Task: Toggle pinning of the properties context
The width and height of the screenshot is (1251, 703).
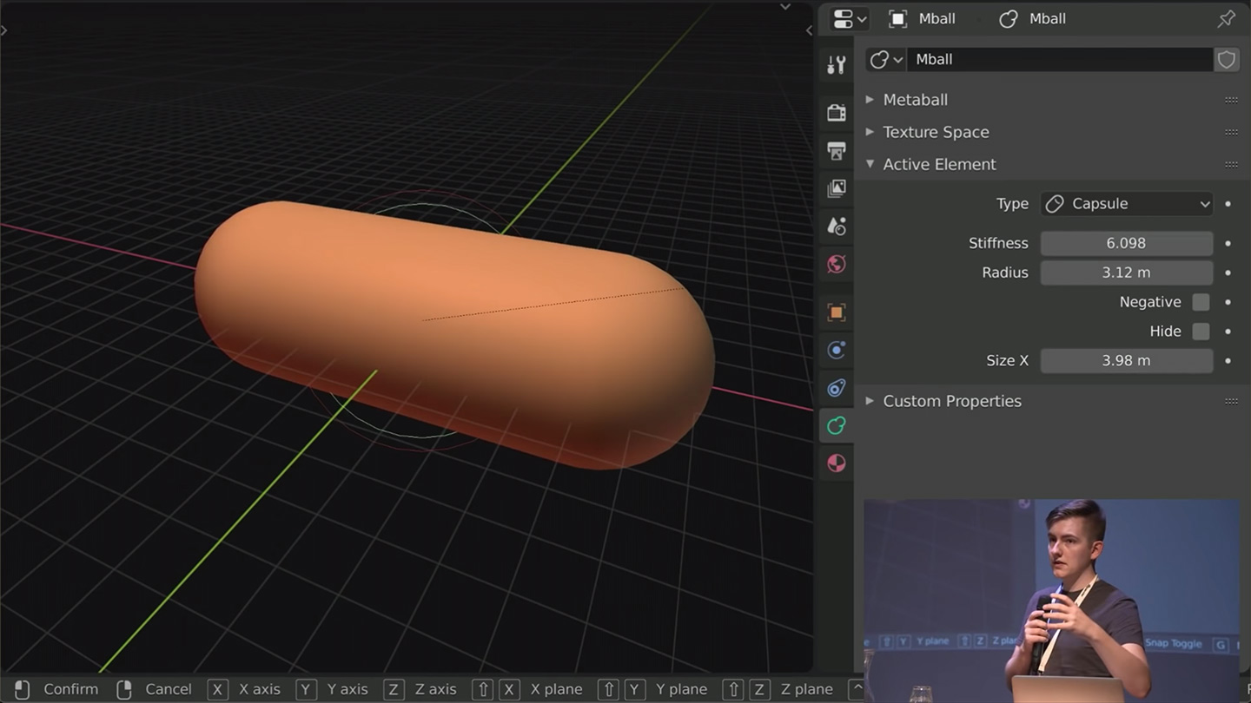Action: click(x=1226, y=18)
